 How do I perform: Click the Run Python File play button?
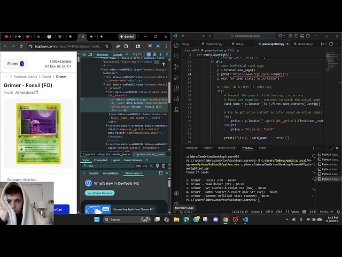coord(322,44)
